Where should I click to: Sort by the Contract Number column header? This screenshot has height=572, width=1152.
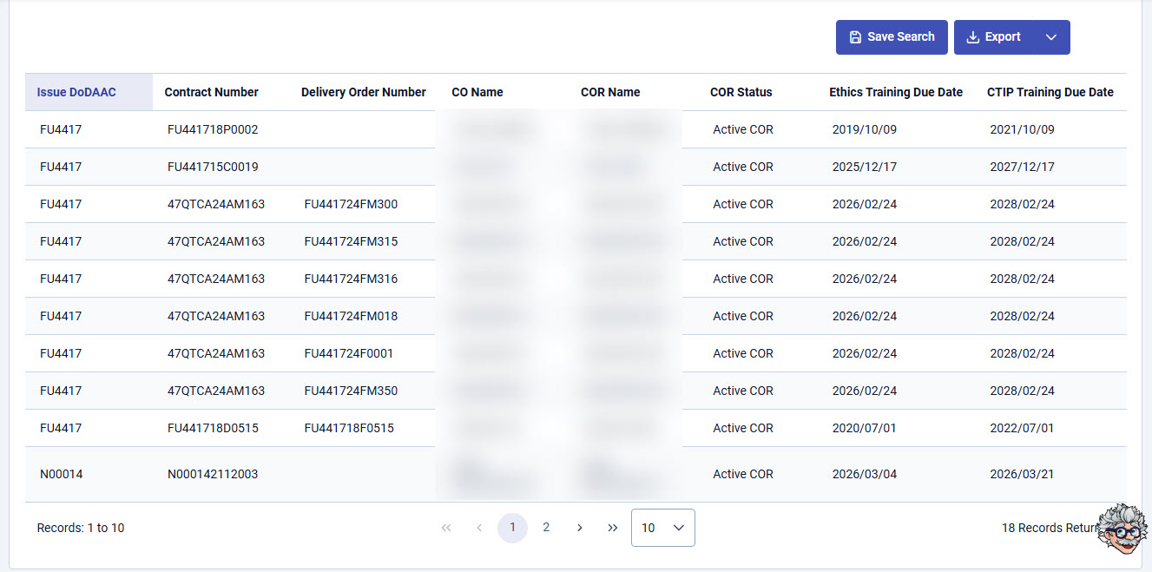[211, 92]
